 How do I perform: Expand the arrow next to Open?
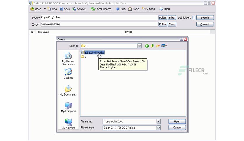[45, 9]
